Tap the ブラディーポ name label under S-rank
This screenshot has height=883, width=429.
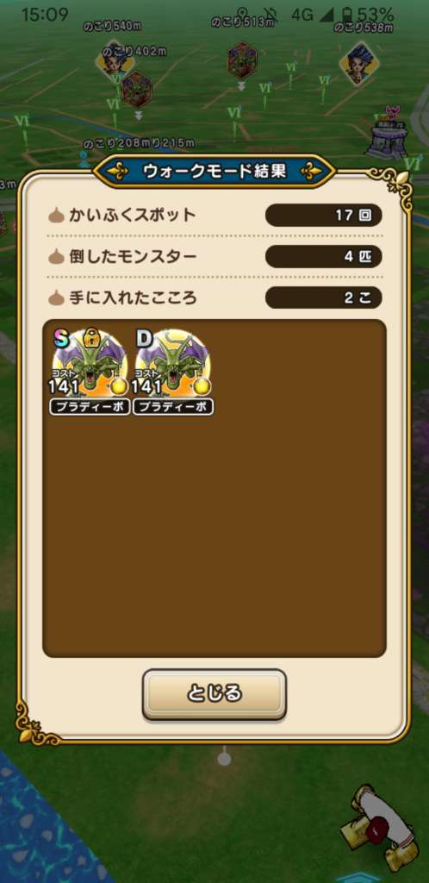(90, 407)
